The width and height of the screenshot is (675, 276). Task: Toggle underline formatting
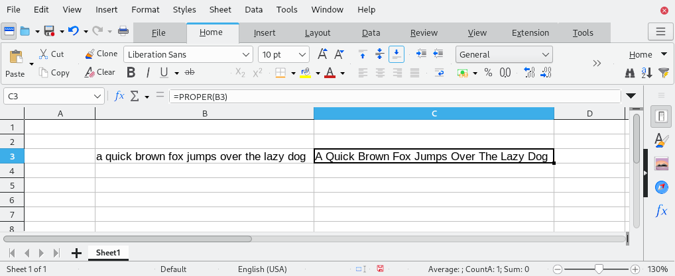(164, 73)
